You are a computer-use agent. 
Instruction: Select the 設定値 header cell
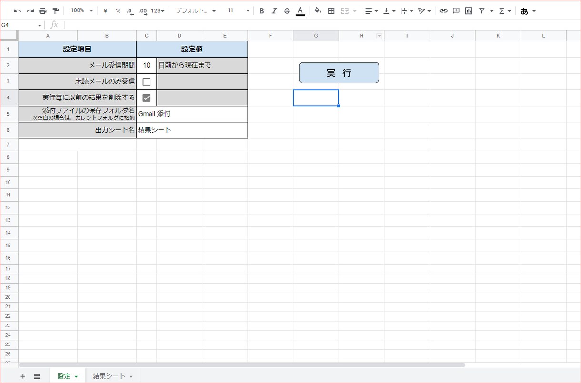point(192,49)
